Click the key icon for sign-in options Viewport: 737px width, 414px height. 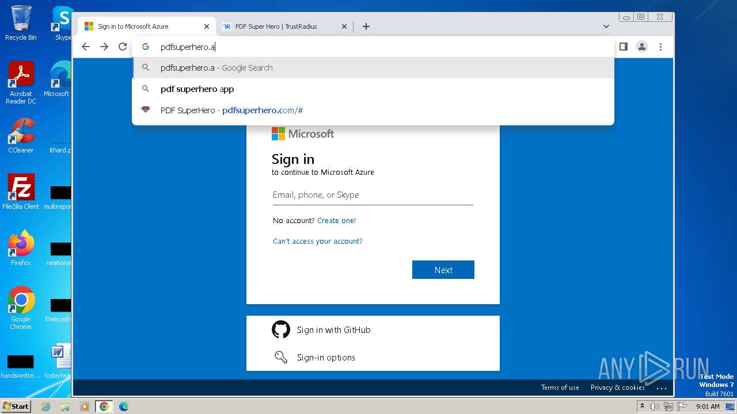(x=281, y=357)
